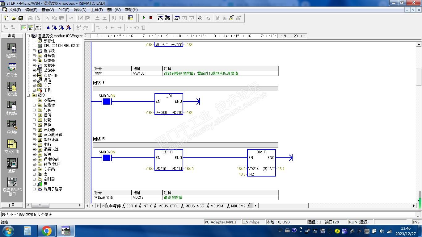Click the scroll-up arrow of the editor

(x=419, y=44)
